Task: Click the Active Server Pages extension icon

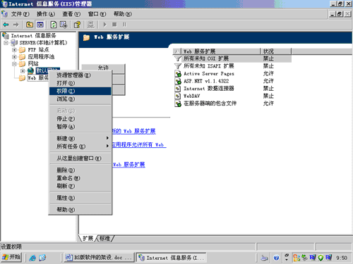Action: coord(178,74)
